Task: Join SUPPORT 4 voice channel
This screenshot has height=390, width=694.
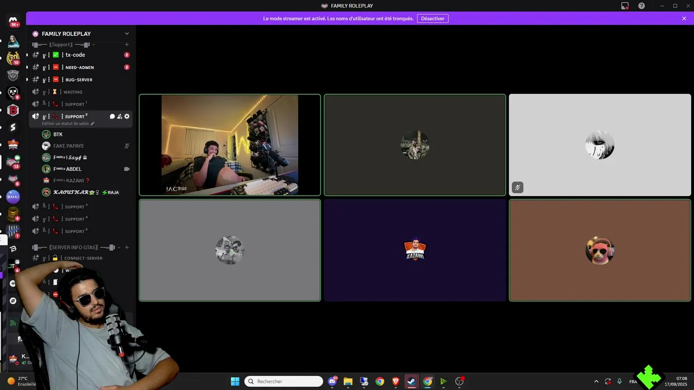Action: 80,219
